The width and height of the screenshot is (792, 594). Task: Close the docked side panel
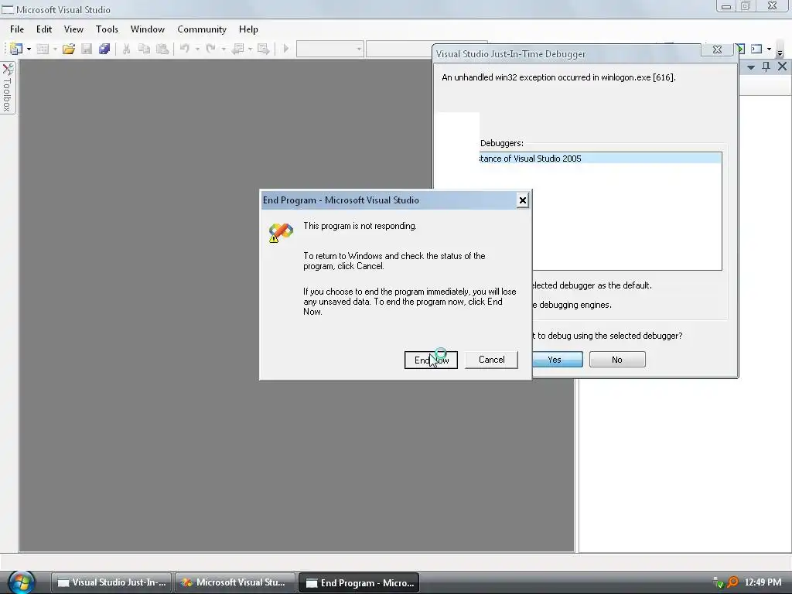coord(783,67)
